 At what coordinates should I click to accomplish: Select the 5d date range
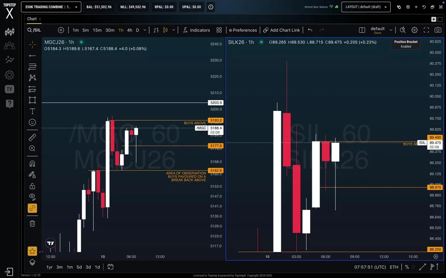79,267
